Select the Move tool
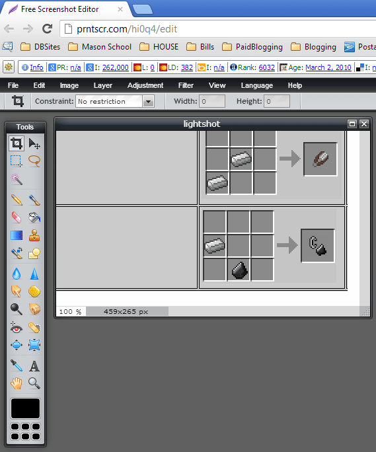 coord(34,143)
